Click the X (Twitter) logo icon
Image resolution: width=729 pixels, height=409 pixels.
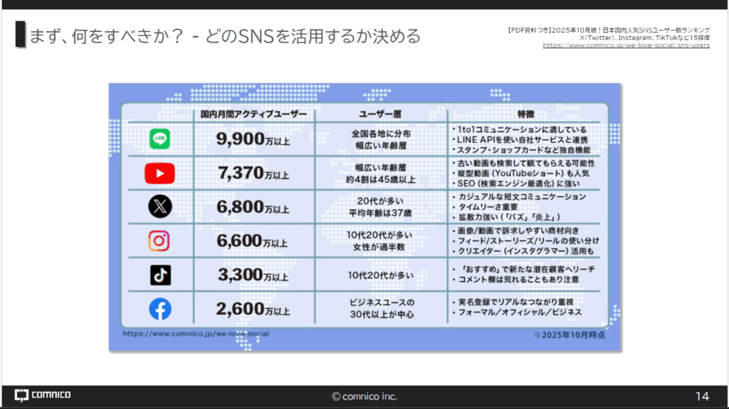(x=159, y=207)
